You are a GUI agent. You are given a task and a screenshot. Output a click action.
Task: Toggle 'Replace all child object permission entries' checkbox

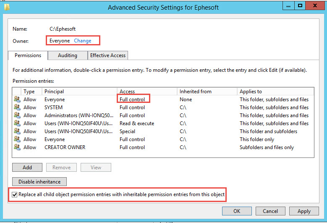pyautogui.click(x=14, y=194)
